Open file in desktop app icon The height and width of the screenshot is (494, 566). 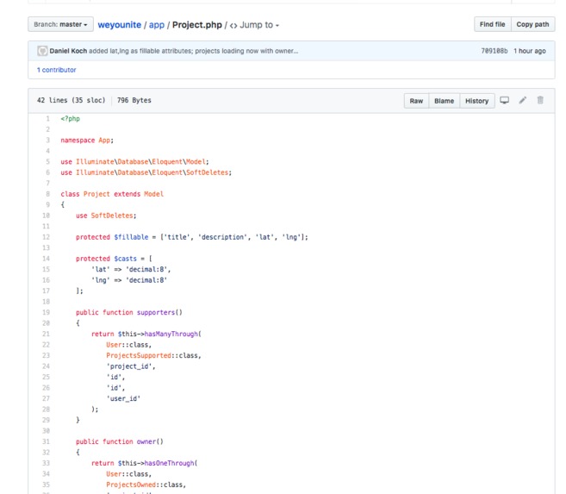(x=504, y=100)
